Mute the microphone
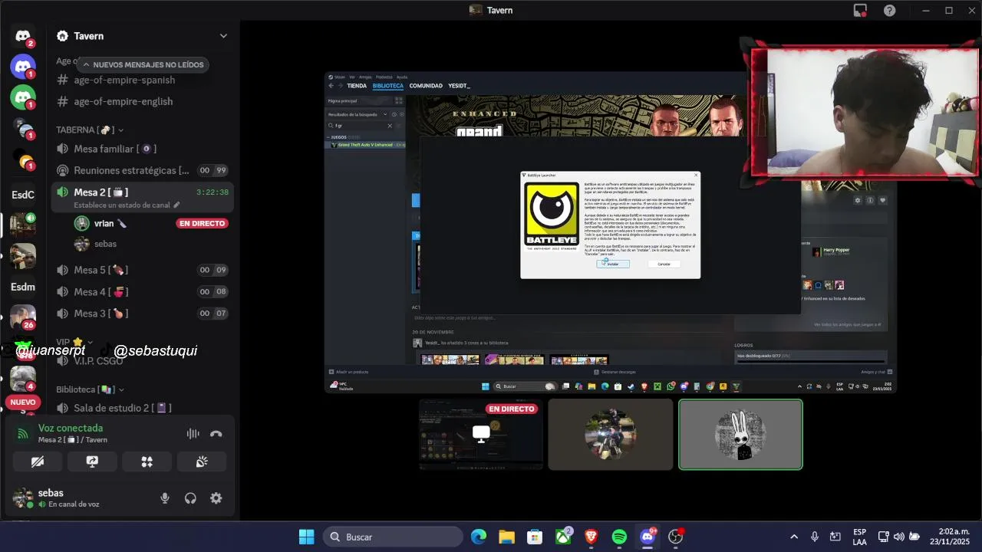 point(164,498)
